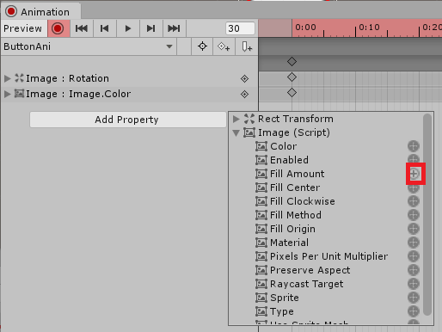The width and height of the screenshot is (442, 332).
Task: Toggle the keyframe recording button
Action: click(58, 28)
